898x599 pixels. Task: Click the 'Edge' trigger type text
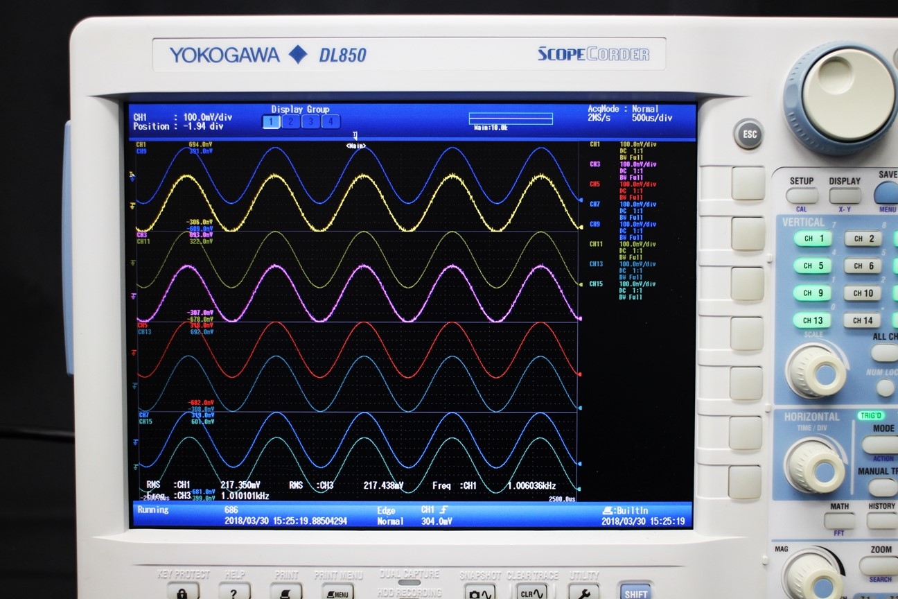pyautogui.click(x=386, y=510)
